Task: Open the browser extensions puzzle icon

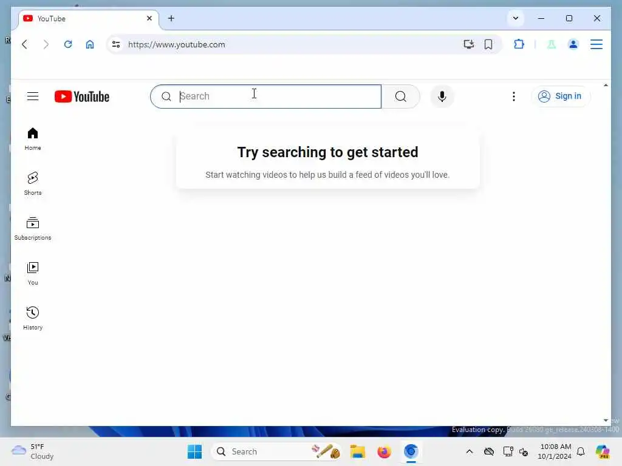Action: (x=519, y=44)
